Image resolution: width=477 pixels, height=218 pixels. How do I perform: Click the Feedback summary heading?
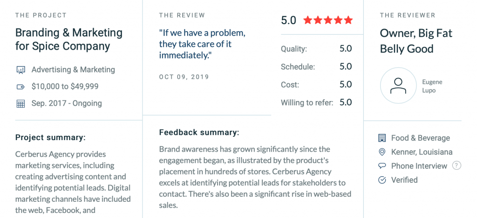(199, 132)
